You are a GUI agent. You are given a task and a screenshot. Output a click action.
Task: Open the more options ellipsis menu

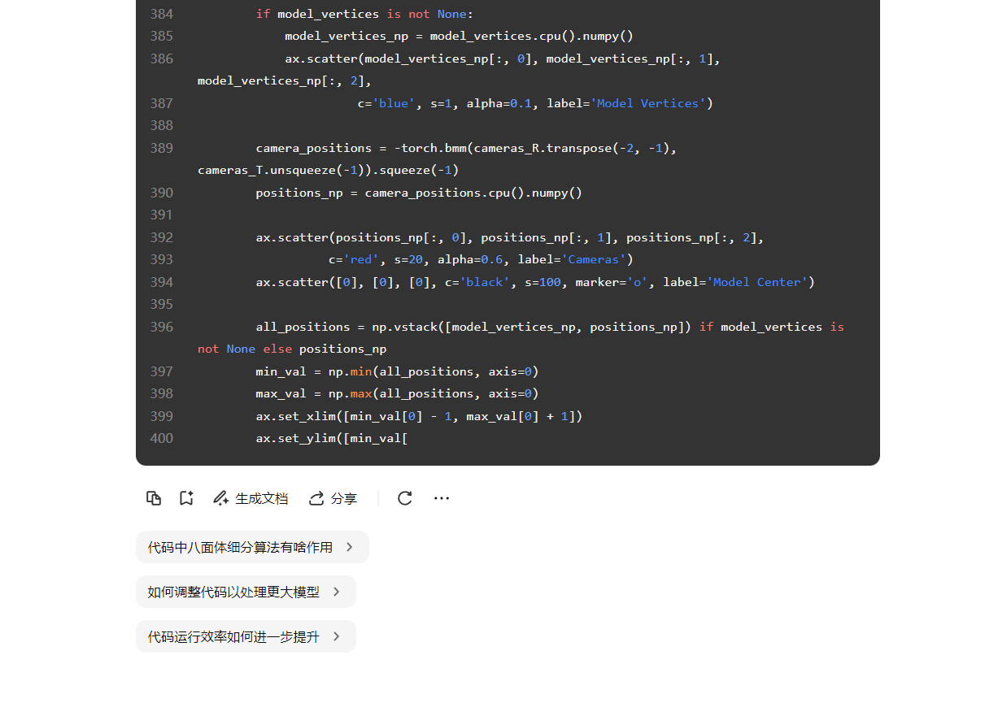(x=442, y=498)
